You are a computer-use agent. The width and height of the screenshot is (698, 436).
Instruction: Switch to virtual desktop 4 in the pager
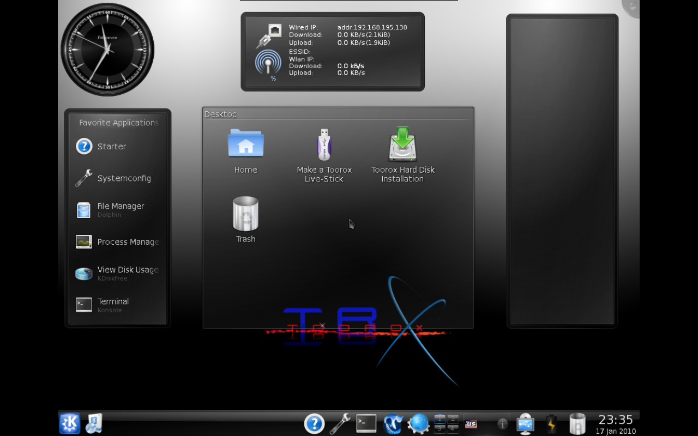pos(453,428)
